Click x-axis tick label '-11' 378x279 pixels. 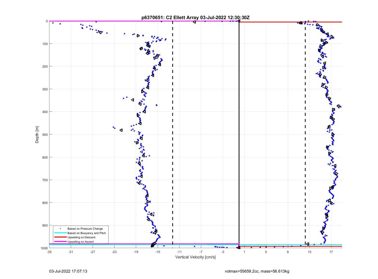point(179,252)
